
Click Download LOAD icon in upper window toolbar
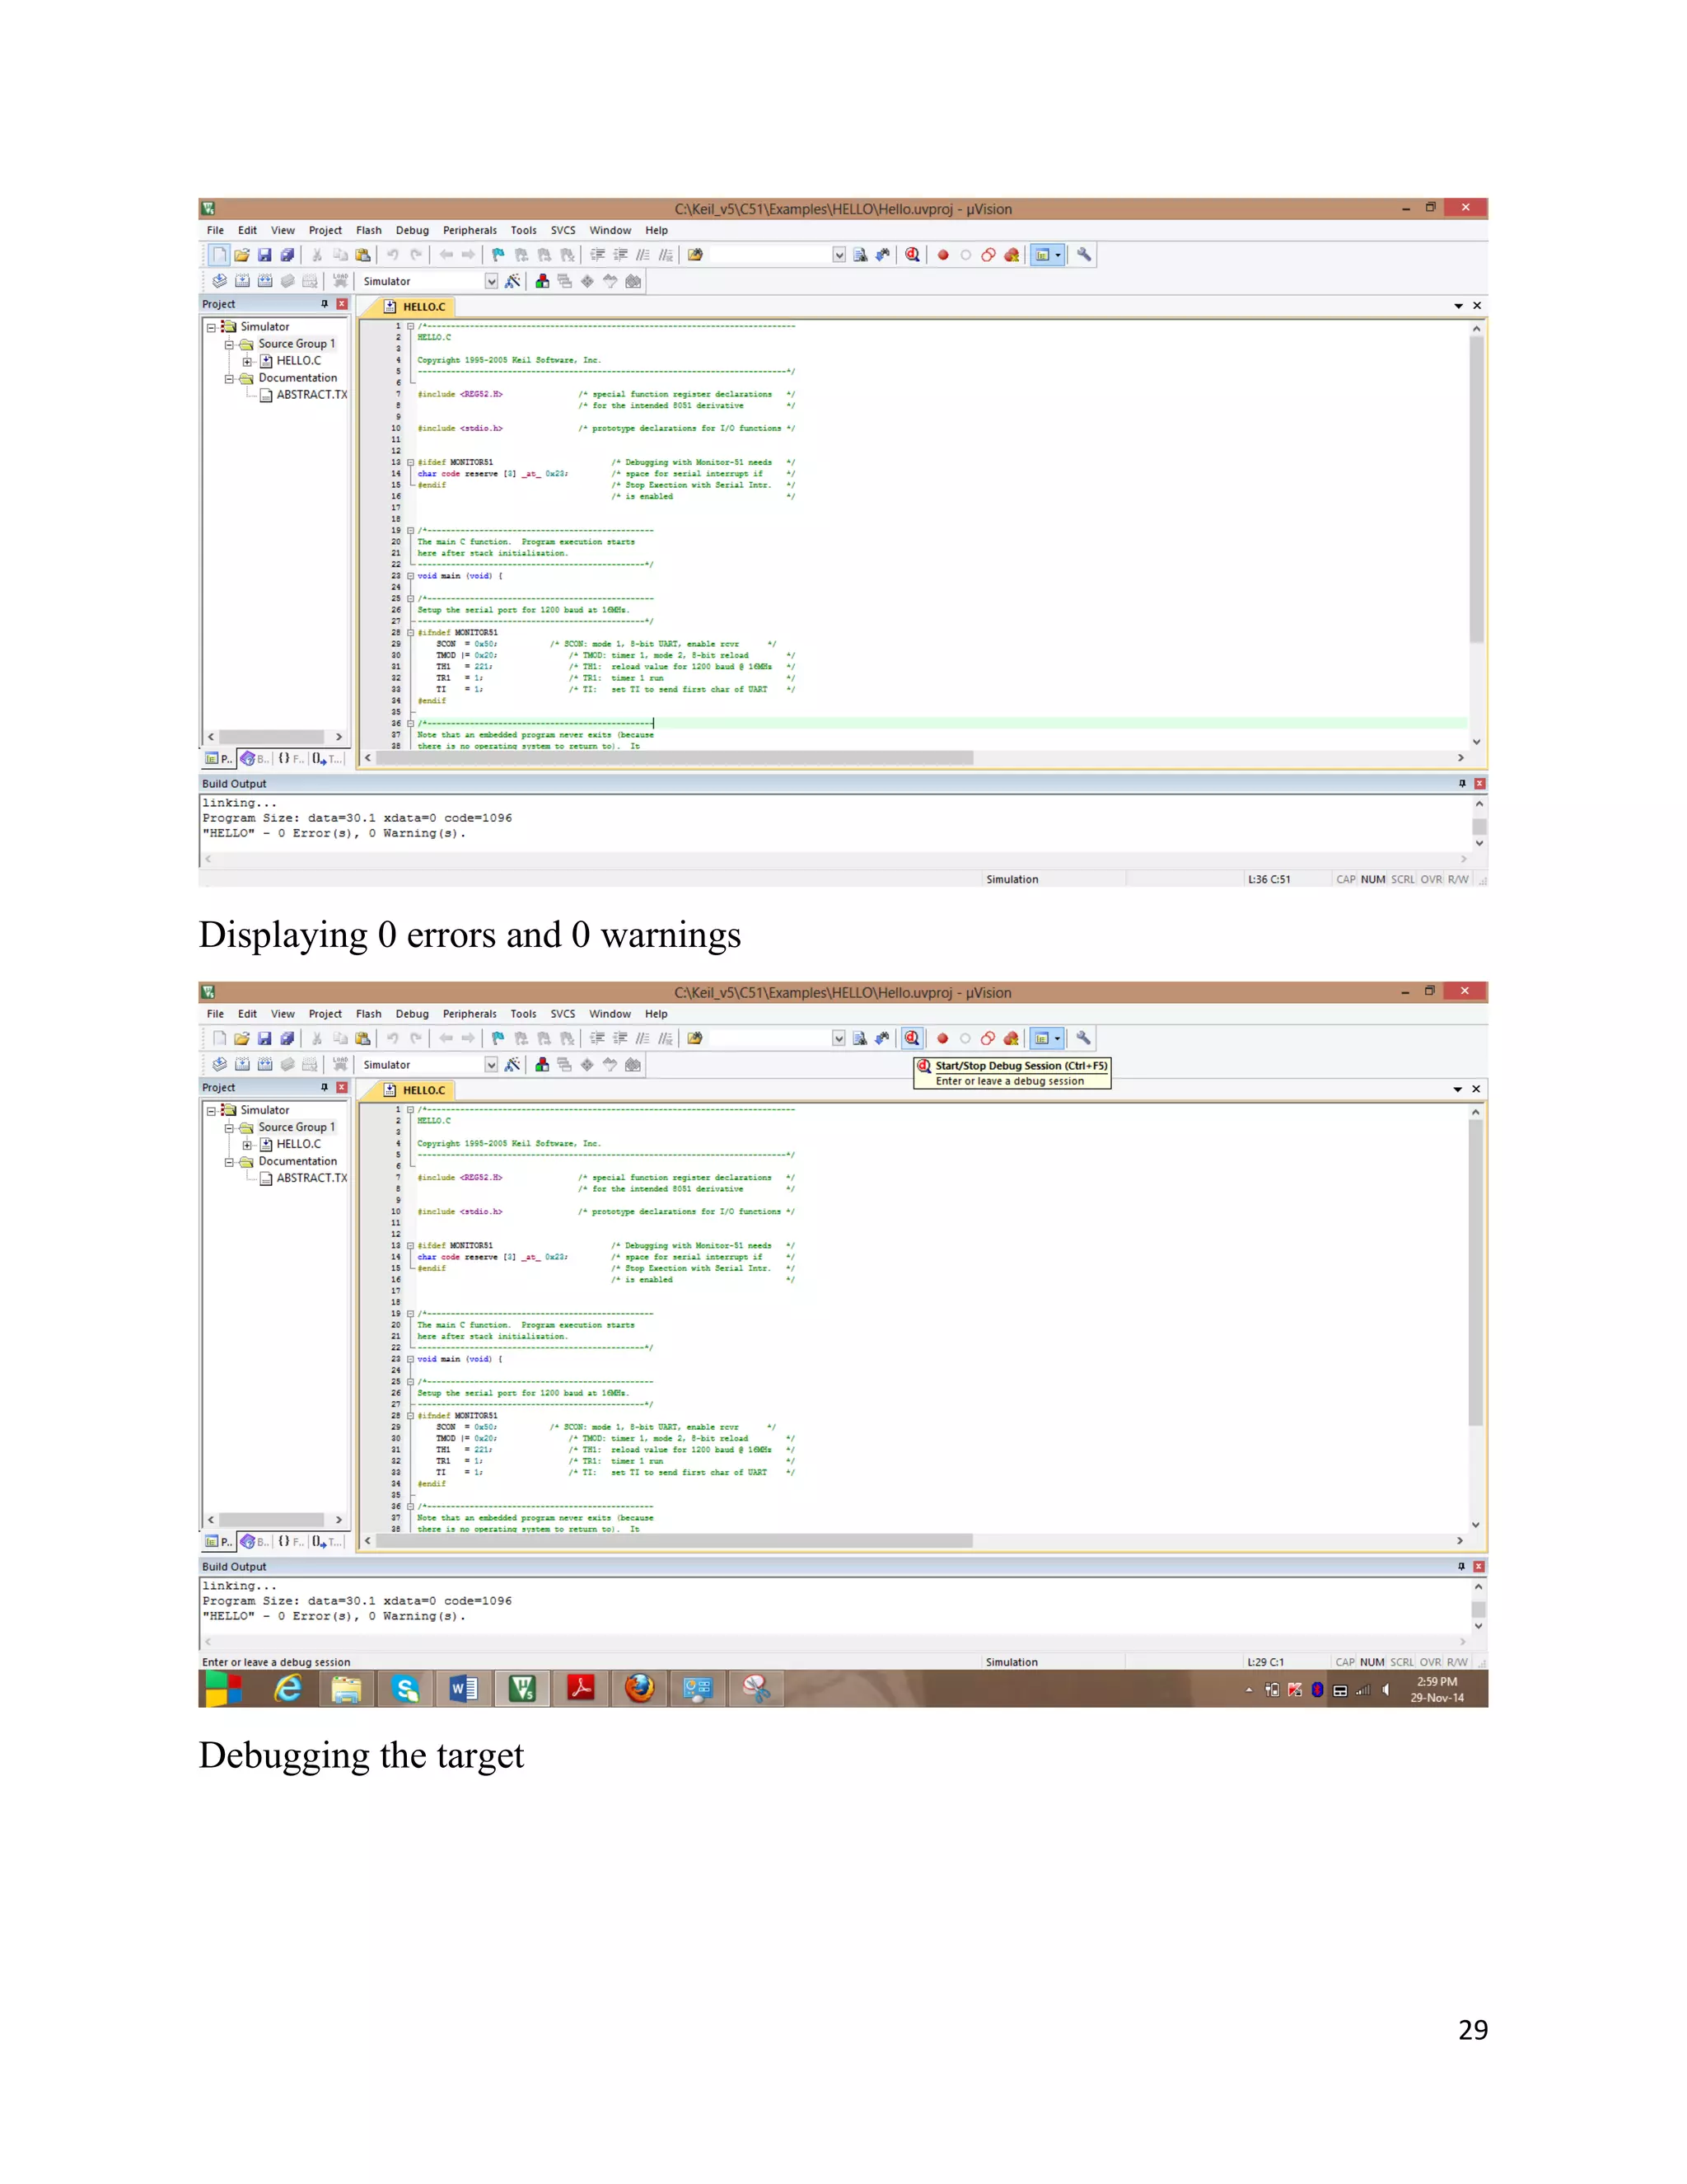[x=341, y=282]
